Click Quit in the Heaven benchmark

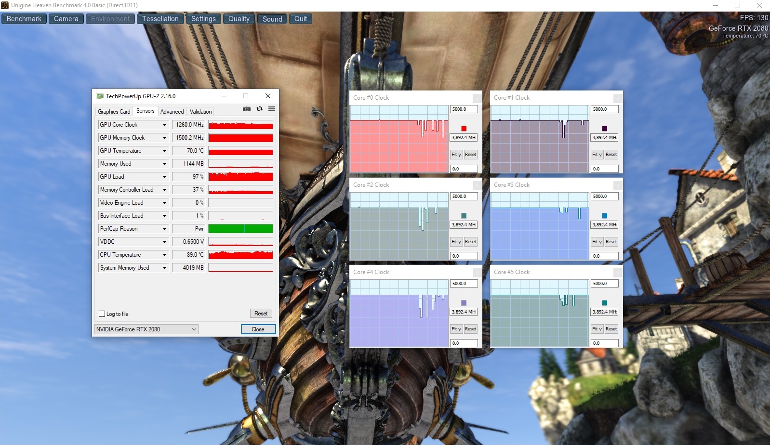point(301,19)
